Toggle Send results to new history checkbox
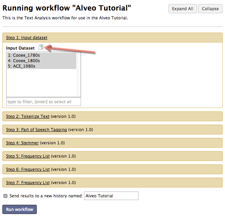The width and height of the screenshot is (225, 216). coord(5,196)
